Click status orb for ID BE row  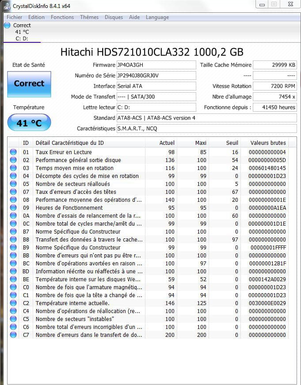[13, 279]
